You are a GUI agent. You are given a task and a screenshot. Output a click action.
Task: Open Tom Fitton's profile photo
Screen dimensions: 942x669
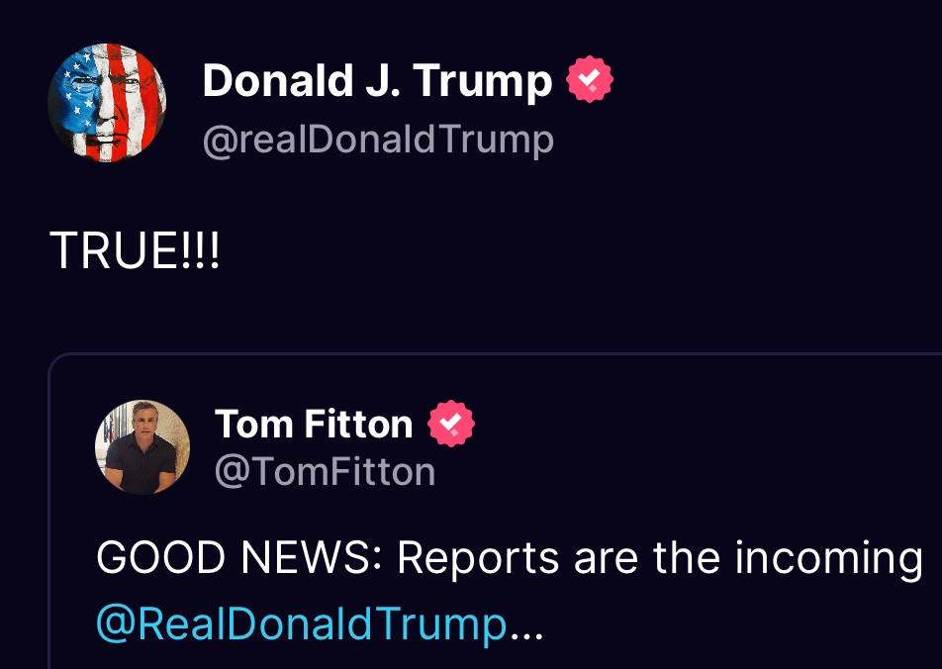[x=141, y=446]
